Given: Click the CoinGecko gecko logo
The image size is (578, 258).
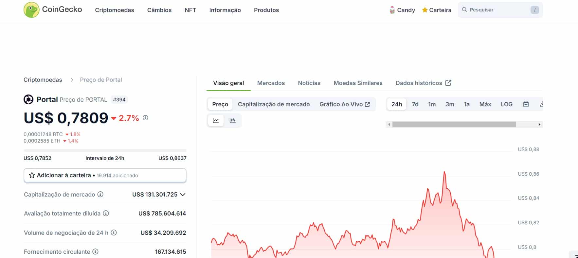Looking at the screenshot, I should (31, 10).
